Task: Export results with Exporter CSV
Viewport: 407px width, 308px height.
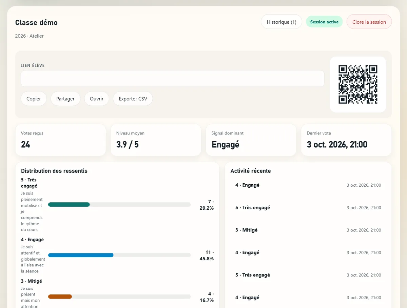Action: (x=133, y=99)
